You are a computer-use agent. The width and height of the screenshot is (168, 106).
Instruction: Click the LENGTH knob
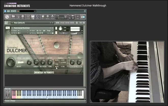coord(36,62)
